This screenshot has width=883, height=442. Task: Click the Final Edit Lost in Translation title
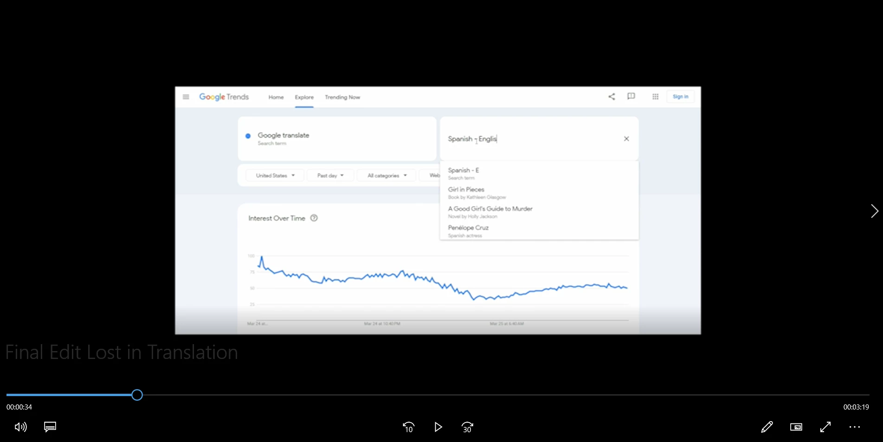(122, 352)
